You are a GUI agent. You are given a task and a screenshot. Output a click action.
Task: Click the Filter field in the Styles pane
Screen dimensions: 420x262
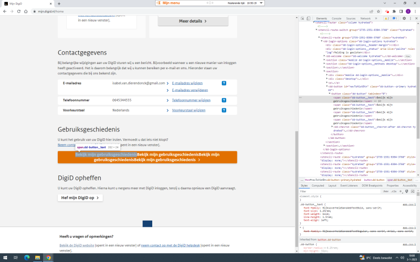336,192
